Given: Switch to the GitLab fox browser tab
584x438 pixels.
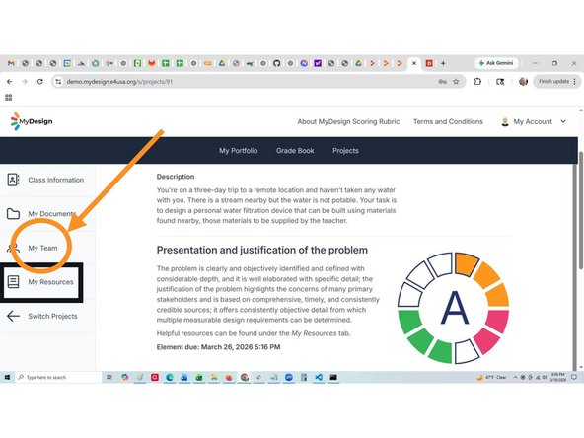Looking at the screenshot, I should click(151, 63).
